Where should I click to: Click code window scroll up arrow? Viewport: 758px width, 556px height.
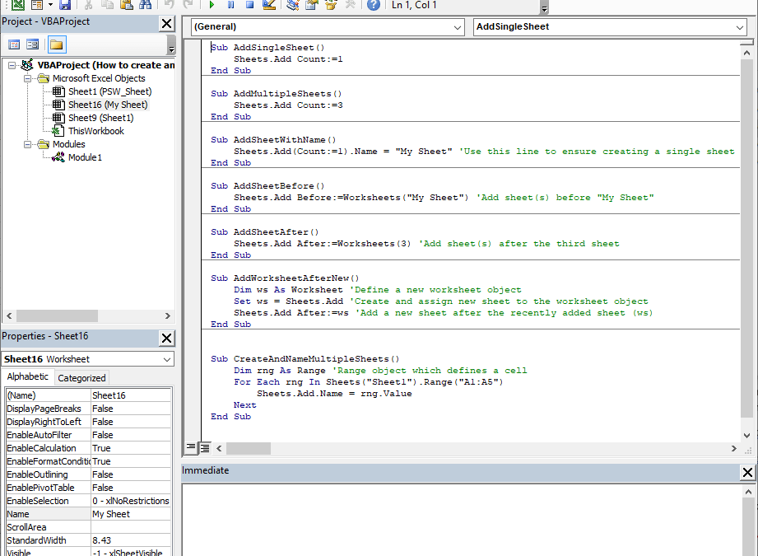coord(746,52)
